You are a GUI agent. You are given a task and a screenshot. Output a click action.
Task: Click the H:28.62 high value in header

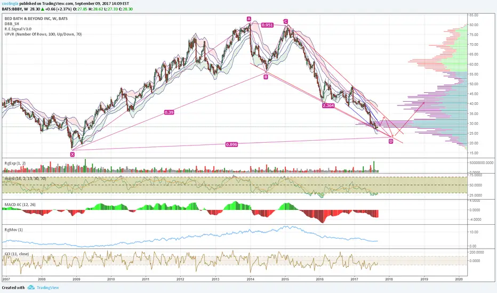[x=95, y=9]
